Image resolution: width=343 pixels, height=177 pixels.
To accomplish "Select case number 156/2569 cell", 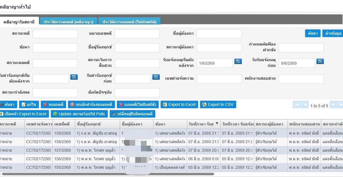I will tap(64, 159).
